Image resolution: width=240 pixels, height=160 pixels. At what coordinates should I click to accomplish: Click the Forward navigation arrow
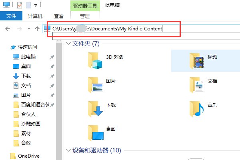click(19, 29)
